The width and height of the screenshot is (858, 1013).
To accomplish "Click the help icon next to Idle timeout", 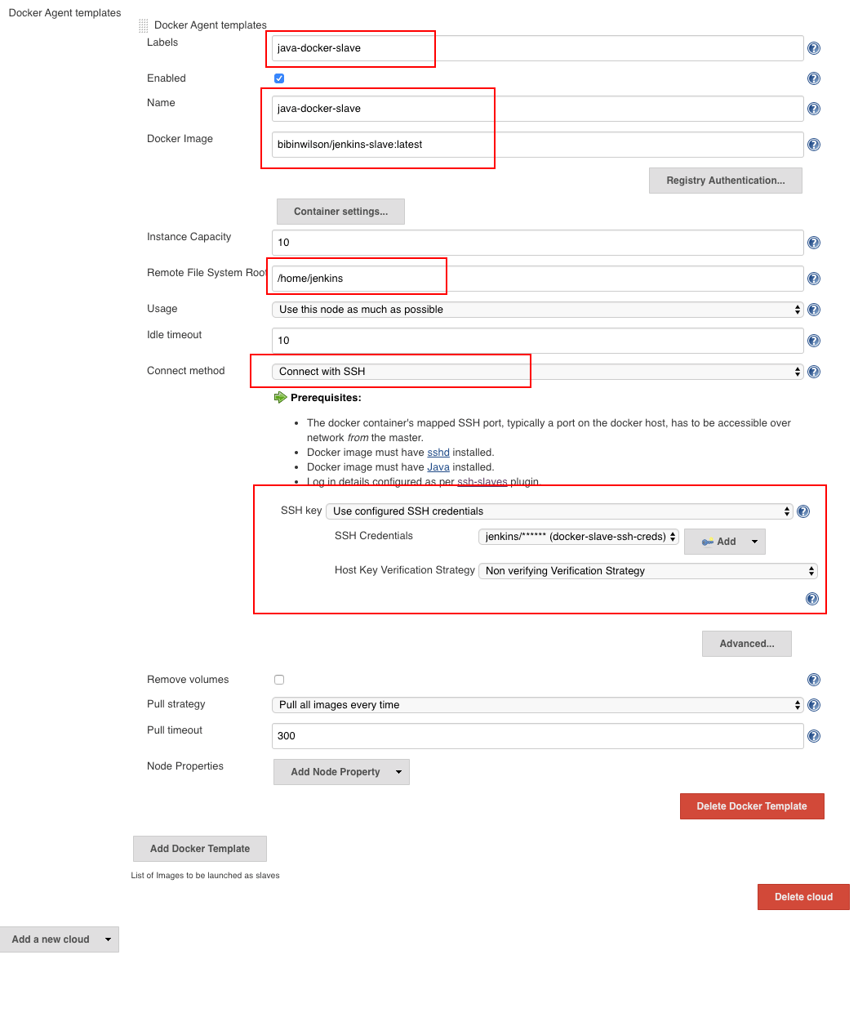I will coord(813,341).
